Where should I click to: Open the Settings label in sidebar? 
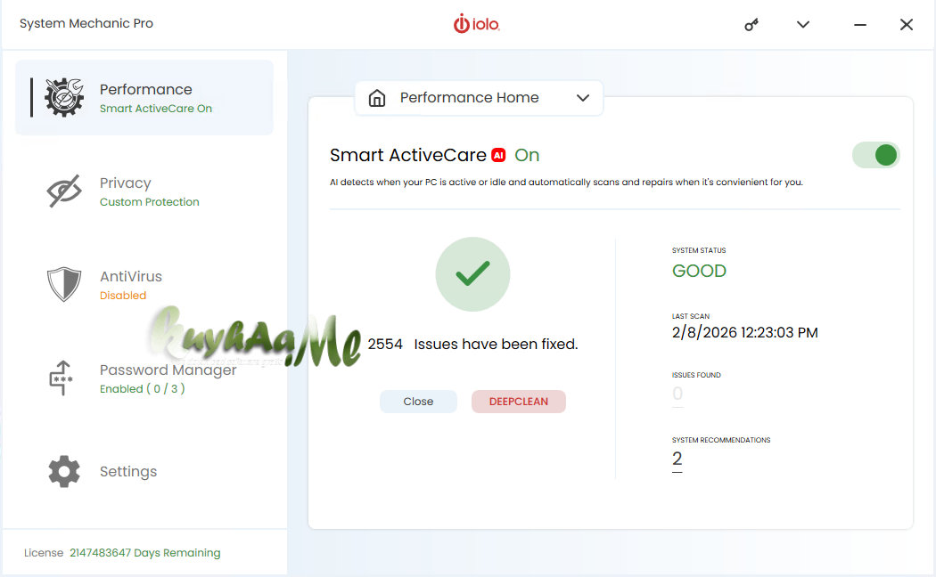(128, 472)
